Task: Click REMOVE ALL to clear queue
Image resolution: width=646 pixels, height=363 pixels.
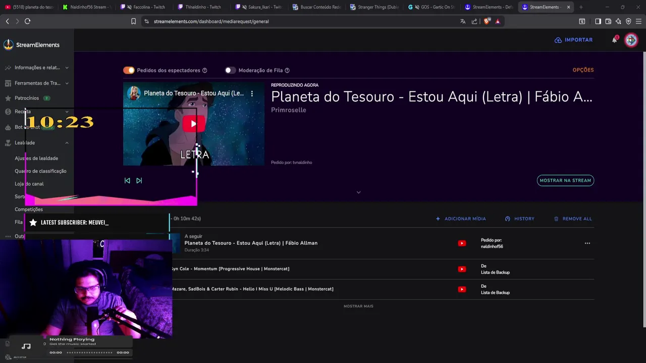Action: click(x=573, y=219)
